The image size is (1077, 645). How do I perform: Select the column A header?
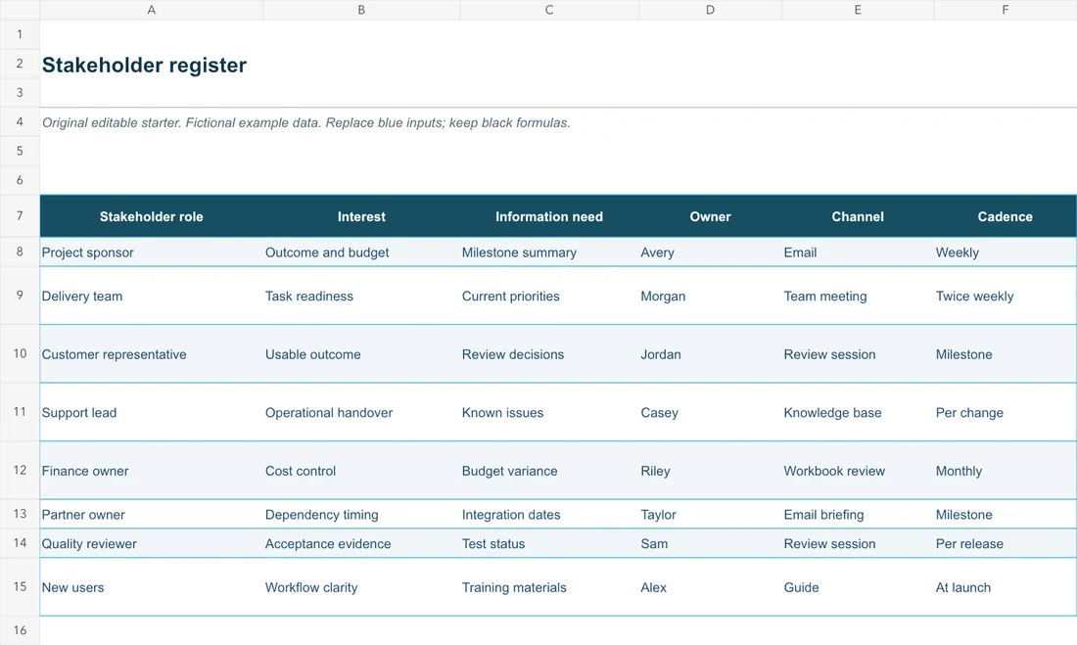pyautogui.click(x=151, y=10)
